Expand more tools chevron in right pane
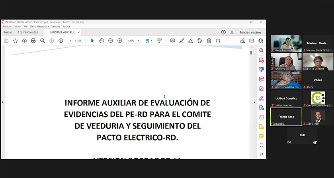This screenshot has height=178, width=334. click(x=262, y=147)
